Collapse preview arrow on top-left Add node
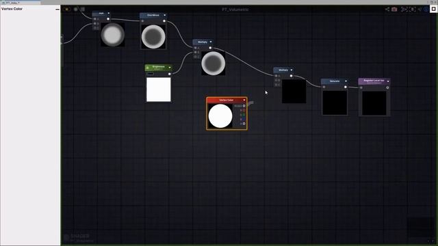The image size is (438, 246). [108, 13]
